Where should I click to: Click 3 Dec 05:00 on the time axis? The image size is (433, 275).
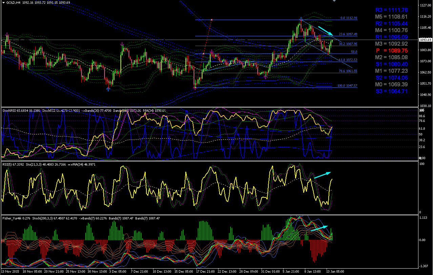pos(118,272)
